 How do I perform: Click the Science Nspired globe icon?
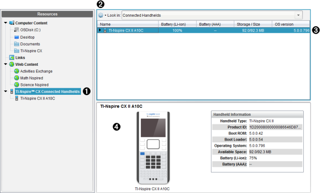[x=17, y=84]
